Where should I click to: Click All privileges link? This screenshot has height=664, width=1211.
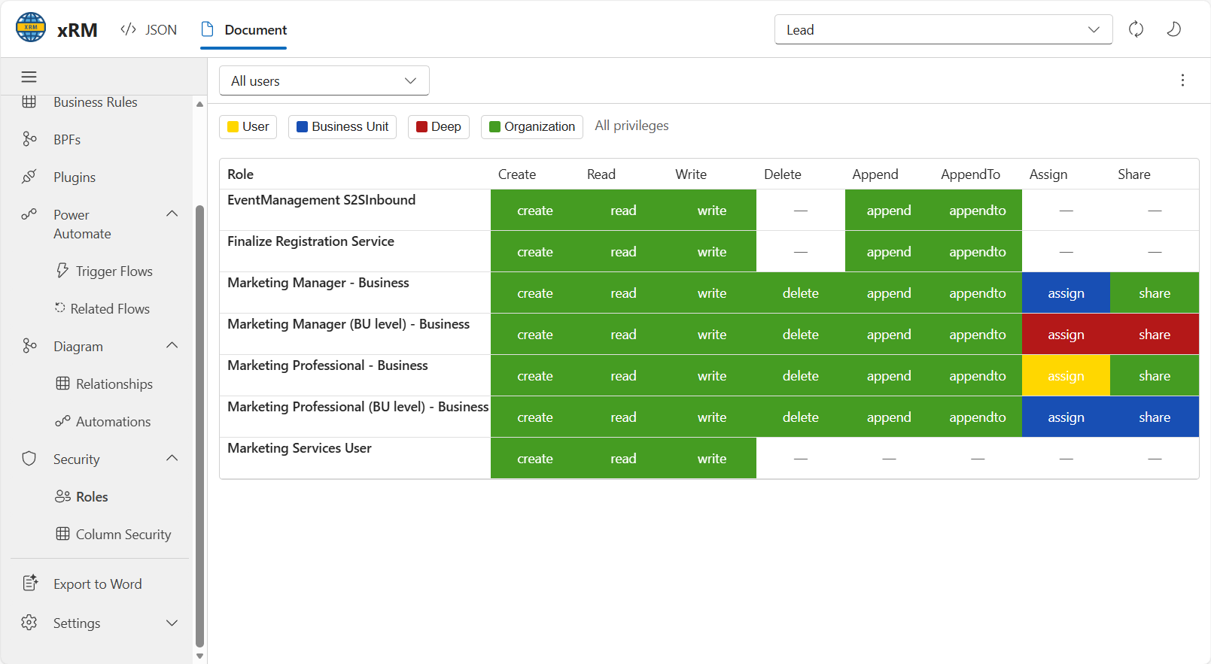click(631, 126)
